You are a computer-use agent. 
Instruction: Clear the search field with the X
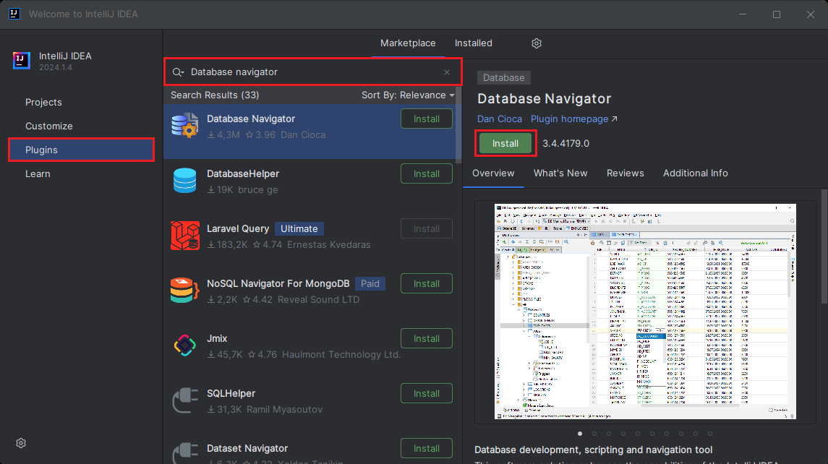[447, 72]
